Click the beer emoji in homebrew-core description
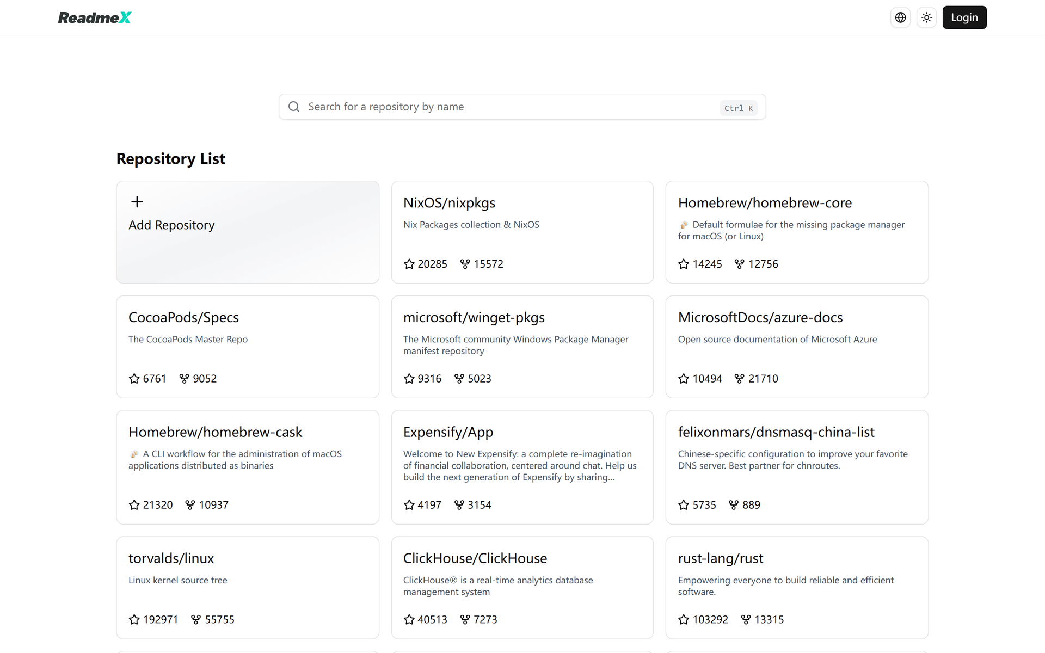1045x653 pixels. 684,225
